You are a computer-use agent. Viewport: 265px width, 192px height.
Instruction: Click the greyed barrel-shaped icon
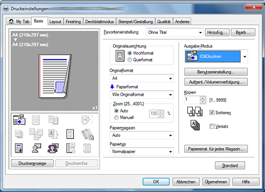click(87, 148)
